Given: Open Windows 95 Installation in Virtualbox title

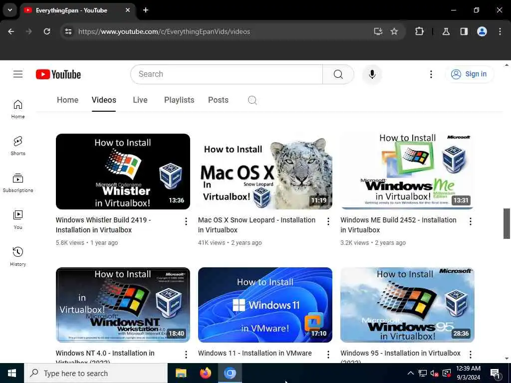Looking at the screenshot, I should coord(400,356).
